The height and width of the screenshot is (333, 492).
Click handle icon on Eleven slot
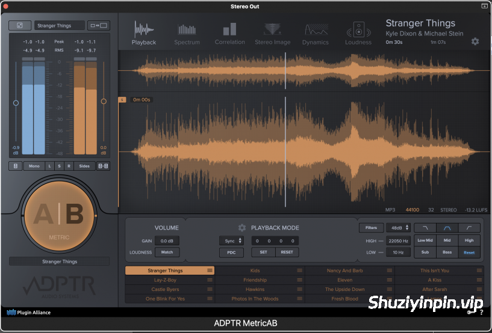pyautogui.click(x=390, y=280)
